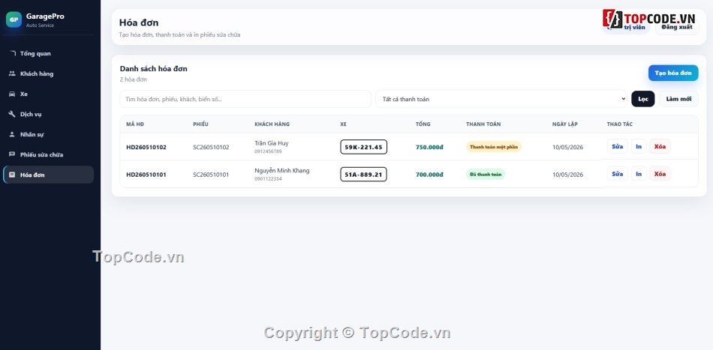Screen dimensions: 713x350
Task: Navigate to Dịch vụ page
Action: pyautogui.click(x=49, y=114)
